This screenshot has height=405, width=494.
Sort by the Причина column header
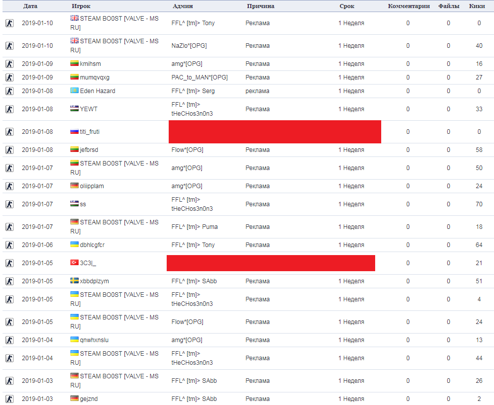260,6
